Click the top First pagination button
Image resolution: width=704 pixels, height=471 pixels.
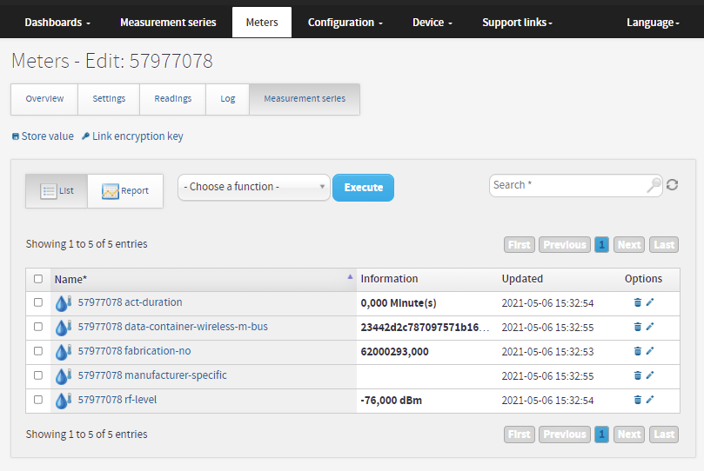[519, 245]
